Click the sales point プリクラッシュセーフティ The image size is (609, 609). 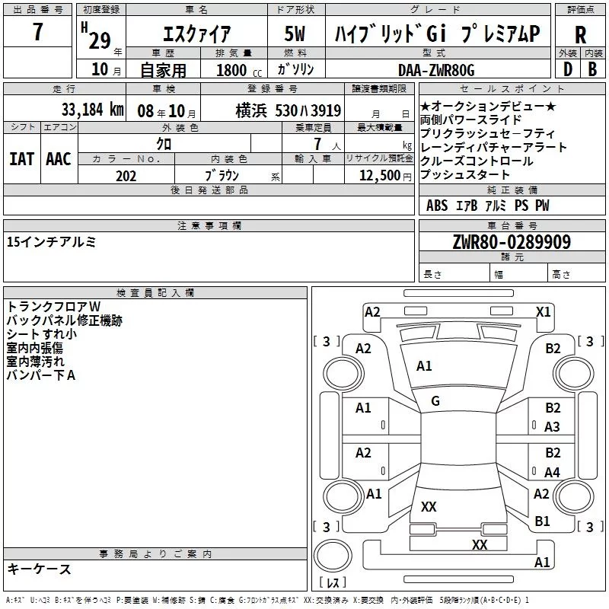[x=487, y=134]
